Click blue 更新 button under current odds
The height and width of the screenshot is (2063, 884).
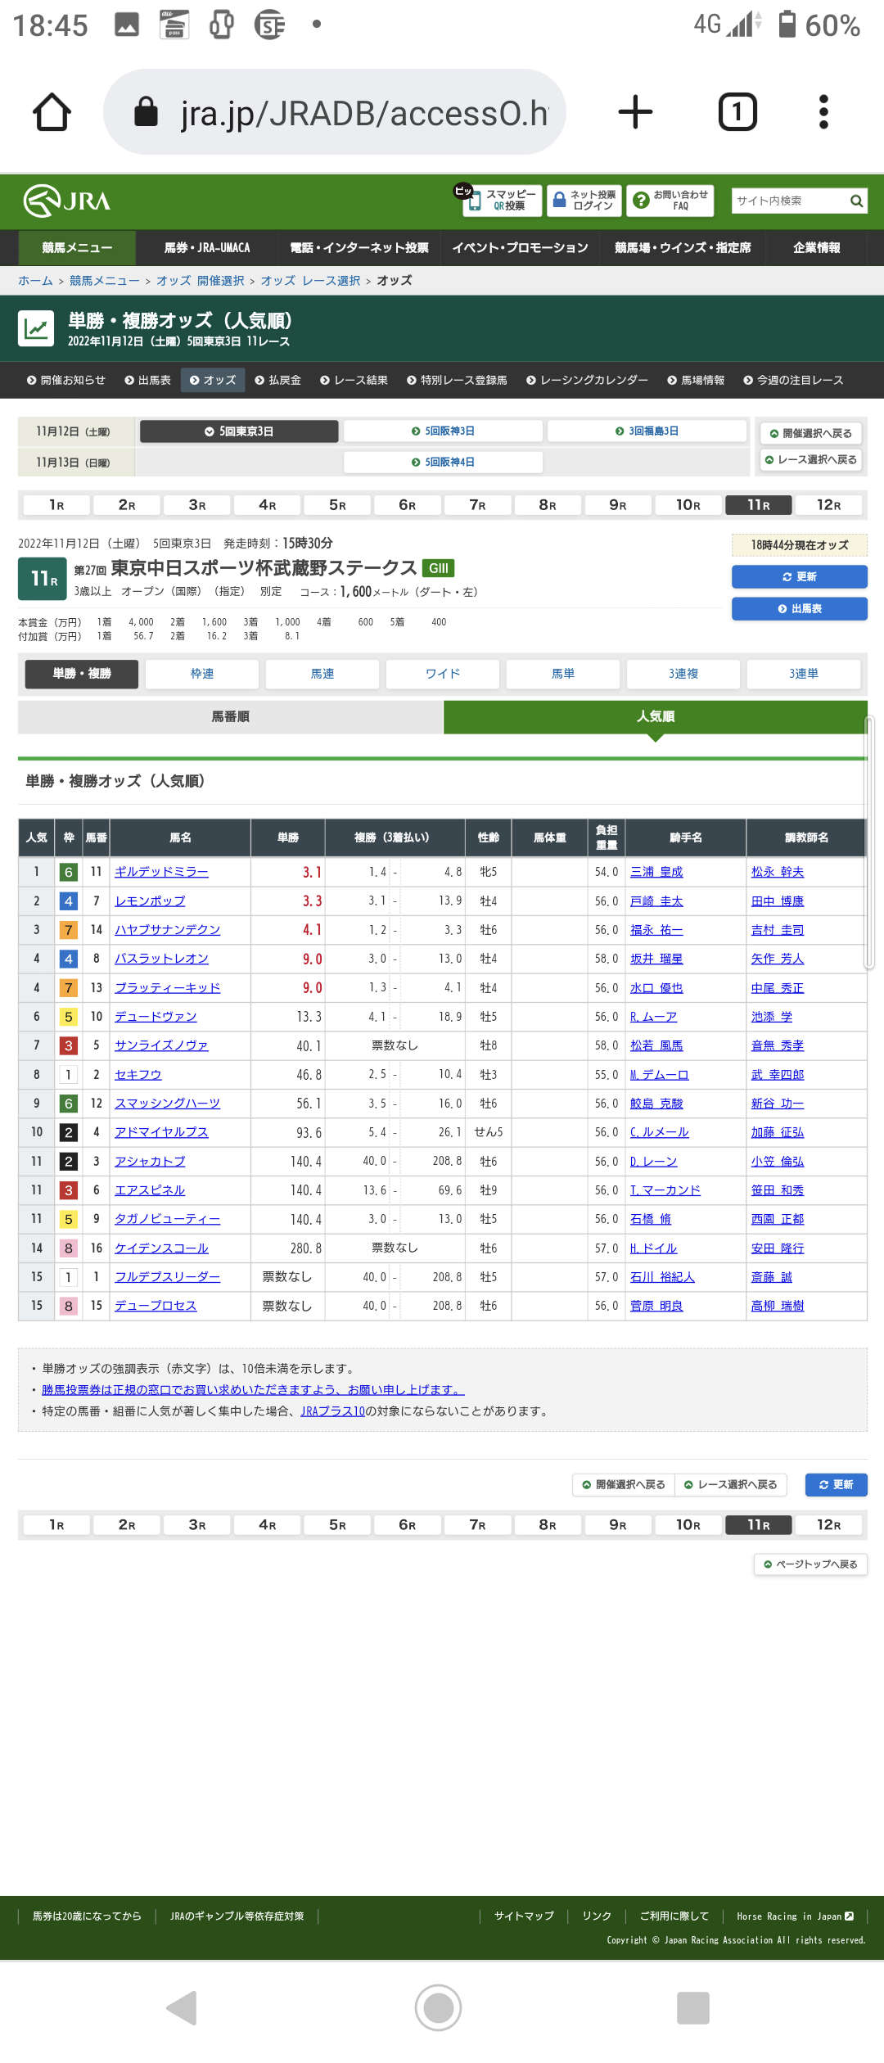[800, 577]
